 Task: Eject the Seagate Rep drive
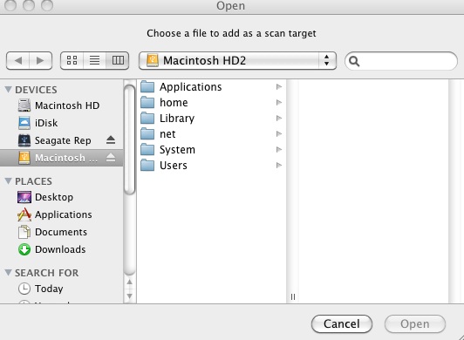point(111,140)
